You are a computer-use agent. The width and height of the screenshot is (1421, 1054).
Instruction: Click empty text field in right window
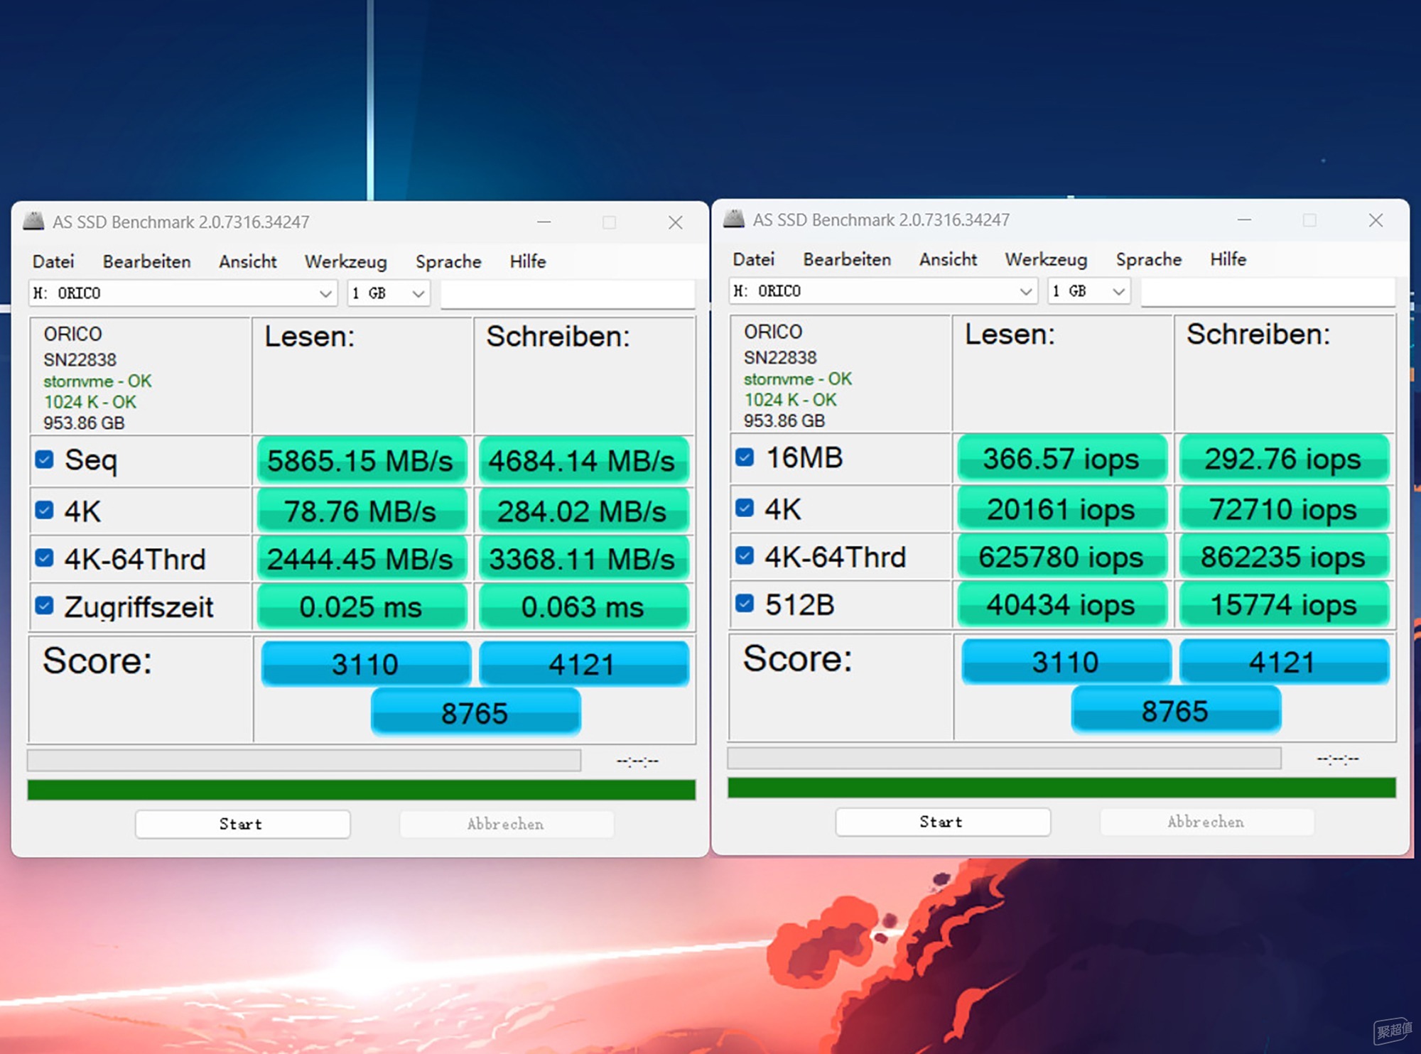(x=1268, y=292)
